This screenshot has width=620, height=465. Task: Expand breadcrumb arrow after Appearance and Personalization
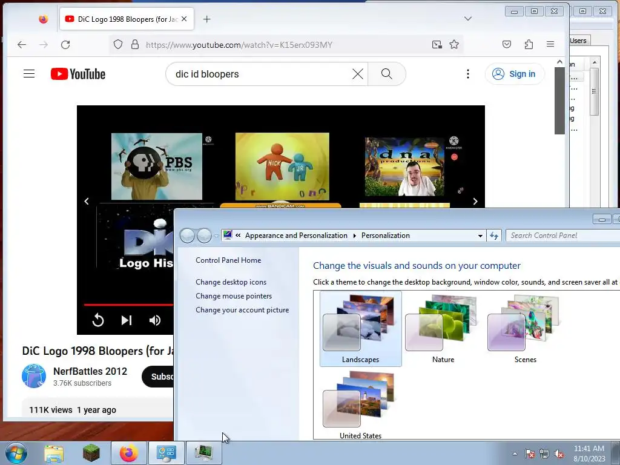coord(354,236)
